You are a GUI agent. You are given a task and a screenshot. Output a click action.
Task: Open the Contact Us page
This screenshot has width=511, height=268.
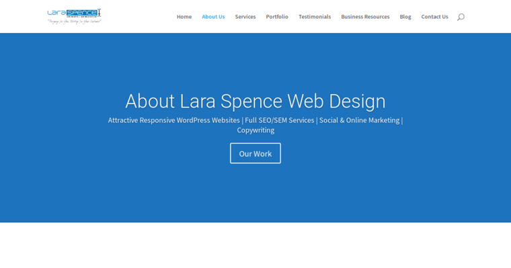[x=434, y=17]
